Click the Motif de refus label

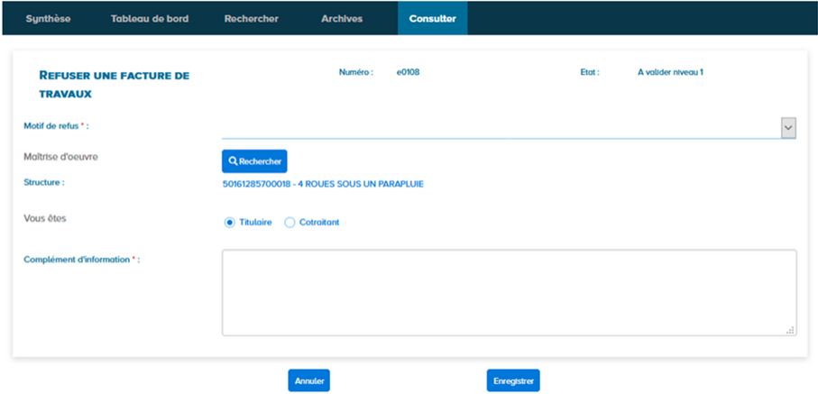coord(56,126)
